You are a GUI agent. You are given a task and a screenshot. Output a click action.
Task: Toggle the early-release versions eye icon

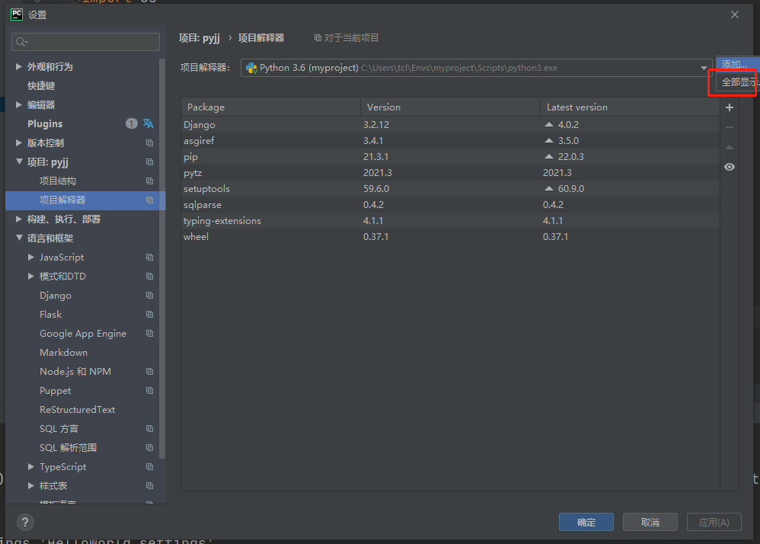point(729,167)
